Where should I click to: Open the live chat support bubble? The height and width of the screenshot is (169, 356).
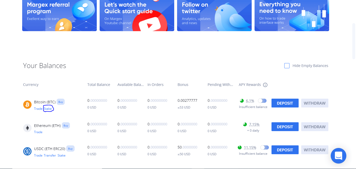pos(338,156)
